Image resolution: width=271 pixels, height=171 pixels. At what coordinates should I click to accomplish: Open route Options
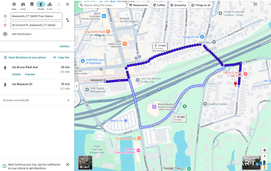pyautogui.click(x=64, y=46)
